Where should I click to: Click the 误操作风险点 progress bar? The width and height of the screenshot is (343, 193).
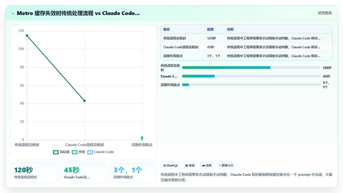pyautogui.click(x=251, y=85)
